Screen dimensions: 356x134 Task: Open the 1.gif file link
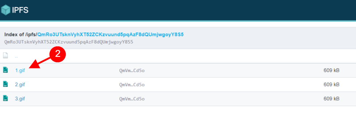pos(20,71)
